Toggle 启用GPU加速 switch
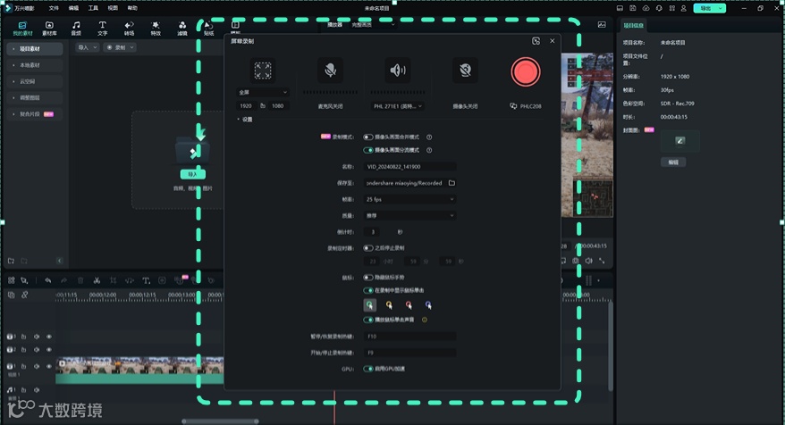The height and width of the screenshot is (425, 785). tap(368, 369)
